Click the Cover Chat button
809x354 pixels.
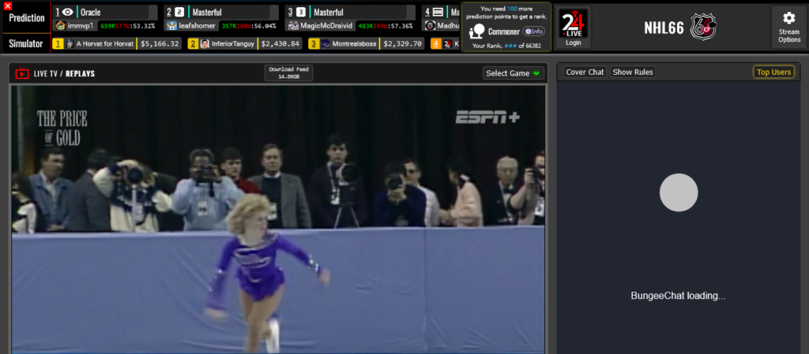[585, 72]
